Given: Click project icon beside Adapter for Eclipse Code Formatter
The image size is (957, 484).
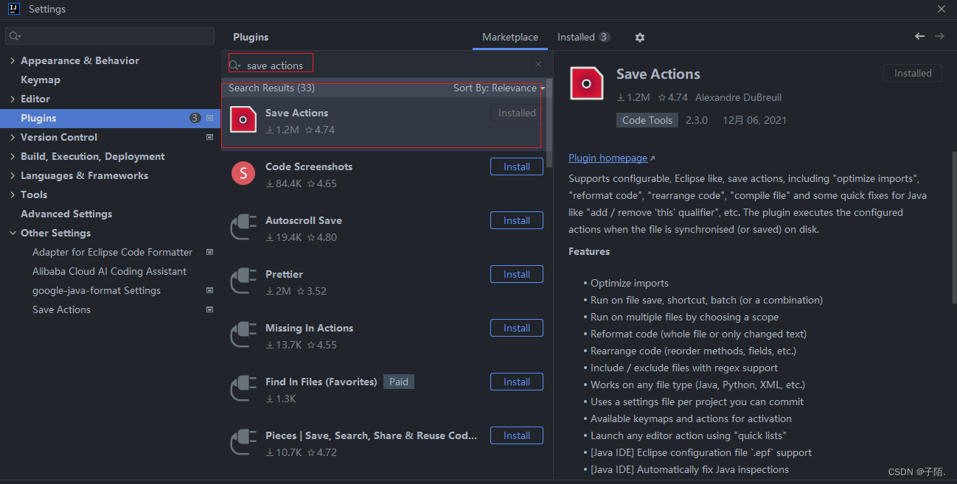Looking at the screenshot, I should (x=209, y=252).
